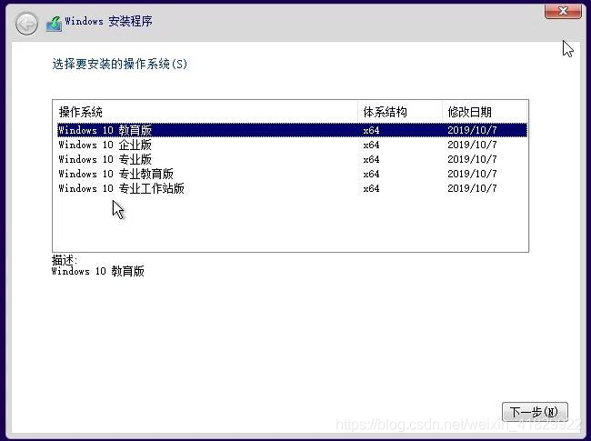Click the Windows Setup installer icon

click(x=55, y=24)
